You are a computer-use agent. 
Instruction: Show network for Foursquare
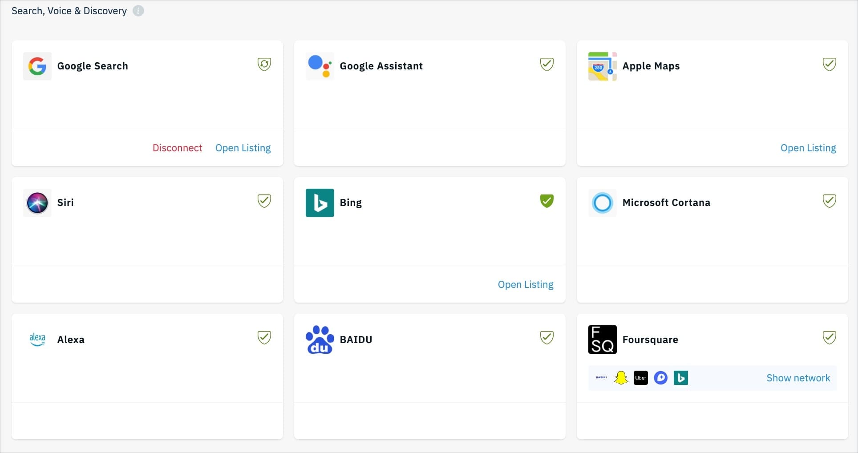pyautogui.click(x=798, y=378)
